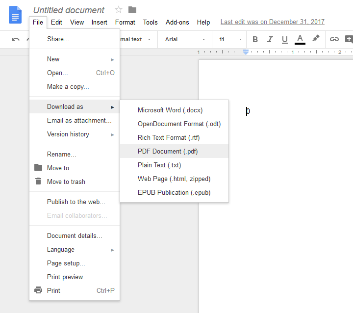Download as Plain Text (.txt)
The image size is (353, 313).
tap(174, 165)
